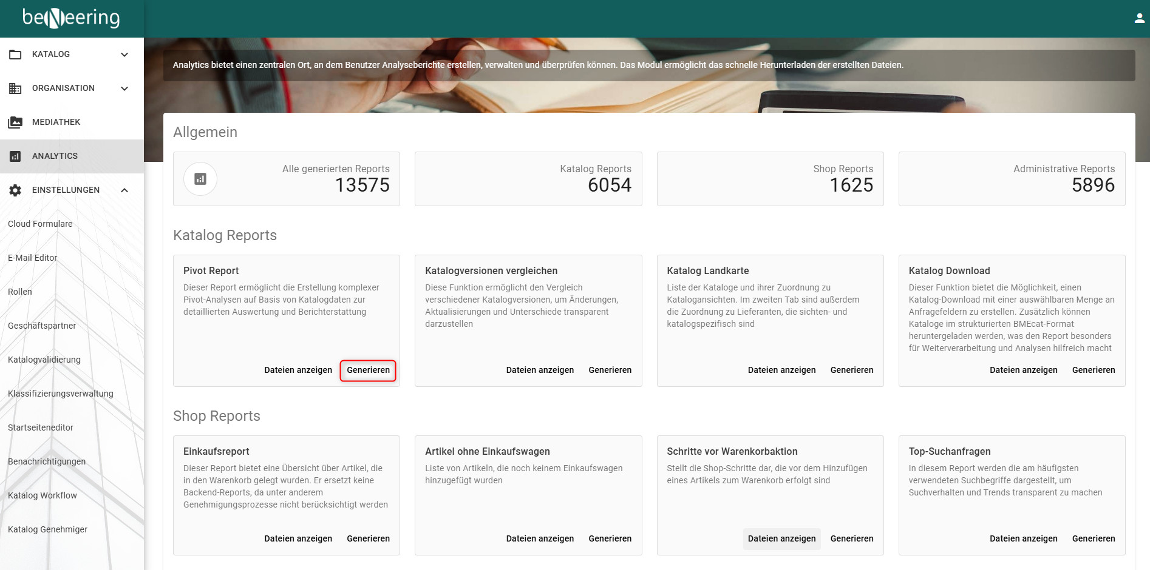Expand the Katalog menu chevron
This screenshot has height=570, width=1150.
(x=124, y=55)
